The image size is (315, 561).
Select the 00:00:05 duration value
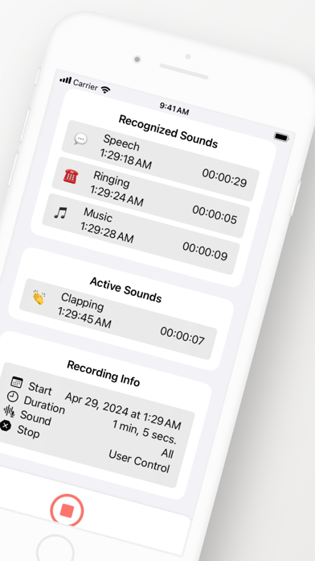point(215,214)
